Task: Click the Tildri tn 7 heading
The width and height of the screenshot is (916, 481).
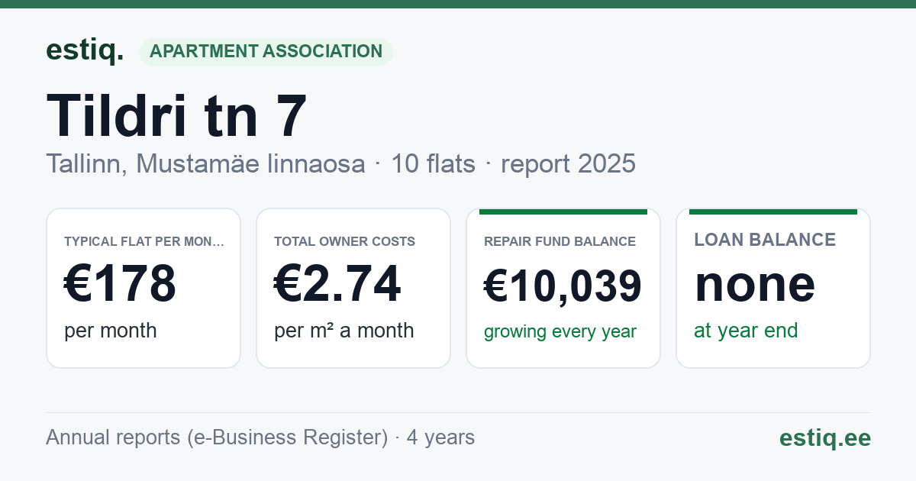Action: 176,116
